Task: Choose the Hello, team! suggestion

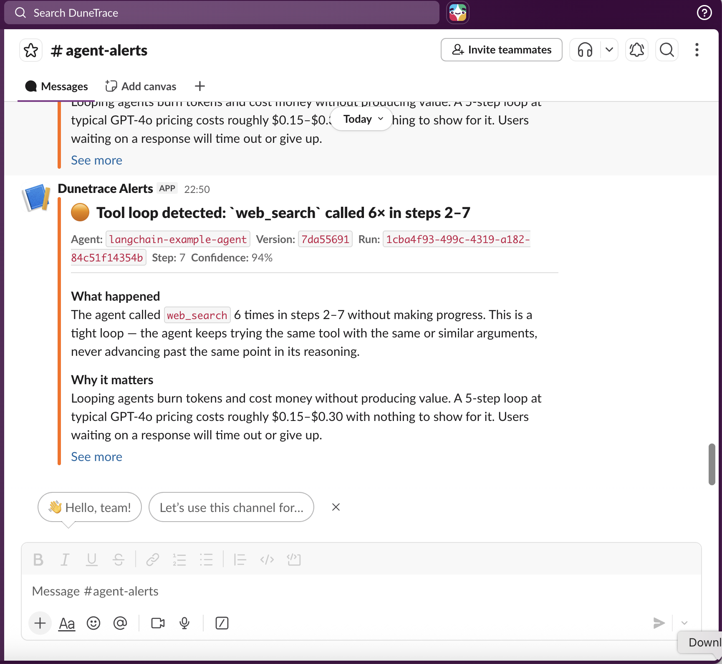Action: 90,507
